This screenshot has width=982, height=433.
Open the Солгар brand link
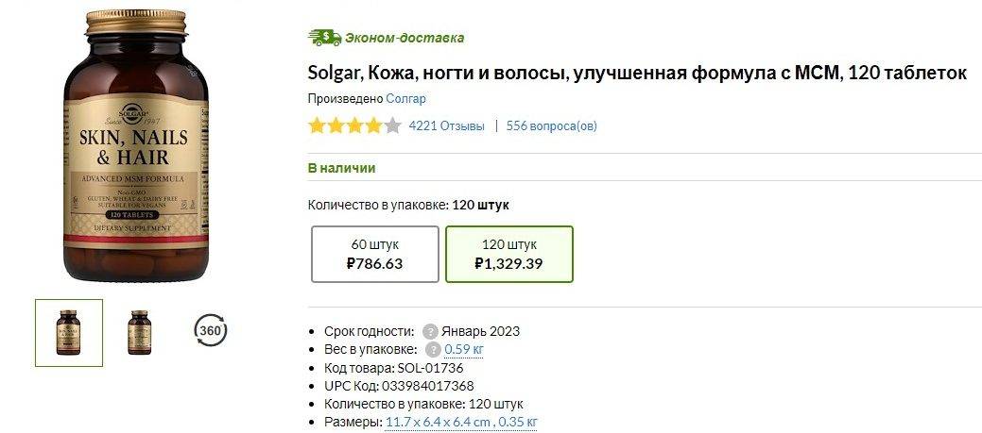406,99
